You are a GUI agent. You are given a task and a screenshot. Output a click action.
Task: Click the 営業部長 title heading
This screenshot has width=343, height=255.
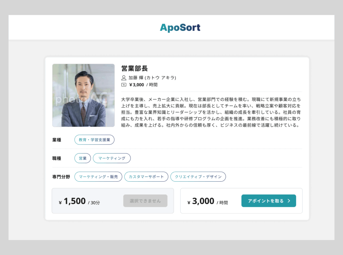135,68
